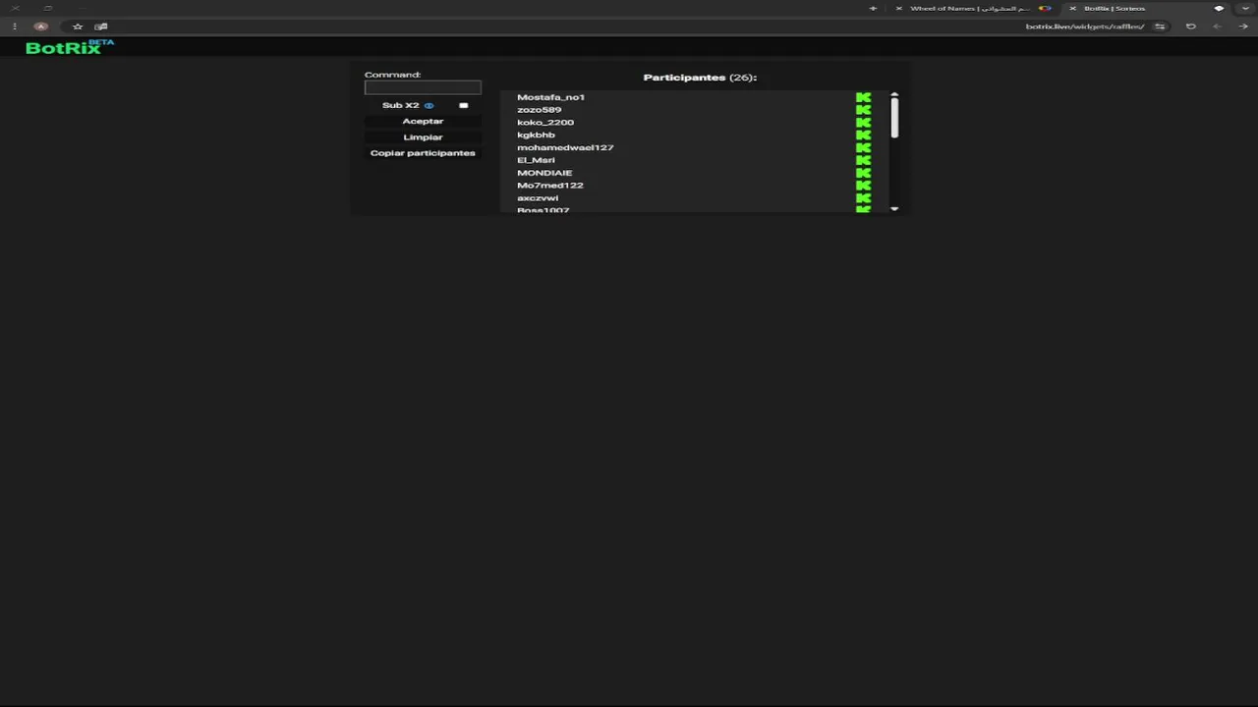1258x707 pixels.
Task: Open the tab search dropdown chevron
Action: tap(1246, 8)
